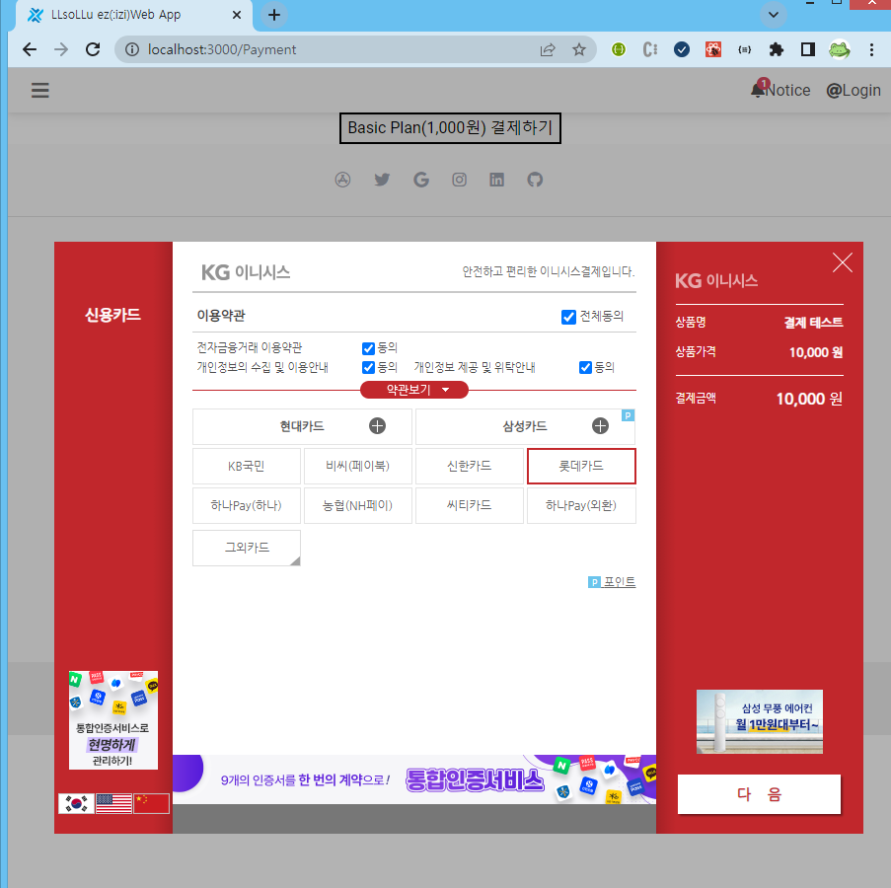Viewport: 891px width, 888px height.
Task: Open the Extensions puzzle icon
Action: [x=777, y=50]
